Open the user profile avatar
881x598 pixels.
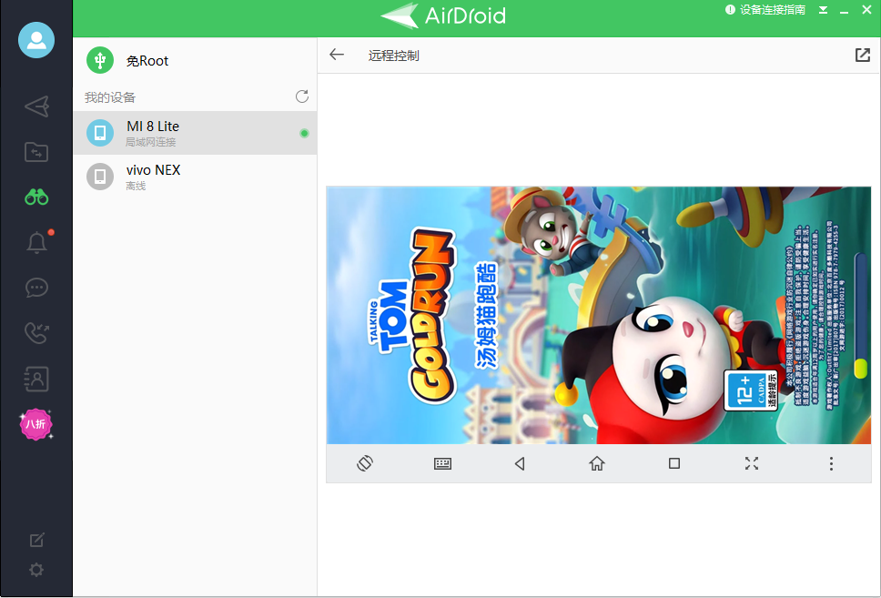pyautogui.click(x=36, y=40)
